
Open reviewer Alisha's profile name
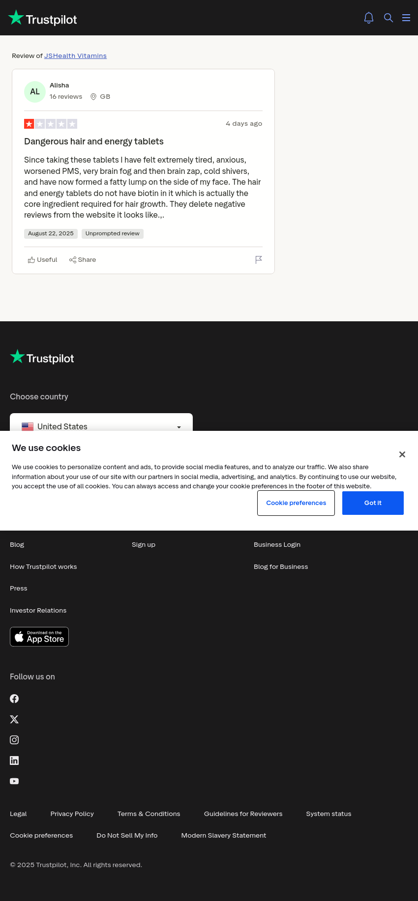[60, 85]
